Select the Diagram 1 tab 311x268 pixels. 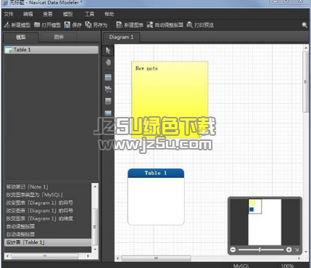[121, 37]
